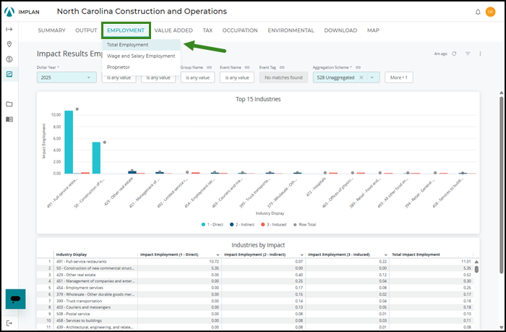Viewport: 506px width, 332px height.
Task: Clear the 528 Unaggregated selection
Action: click(361, 77)
